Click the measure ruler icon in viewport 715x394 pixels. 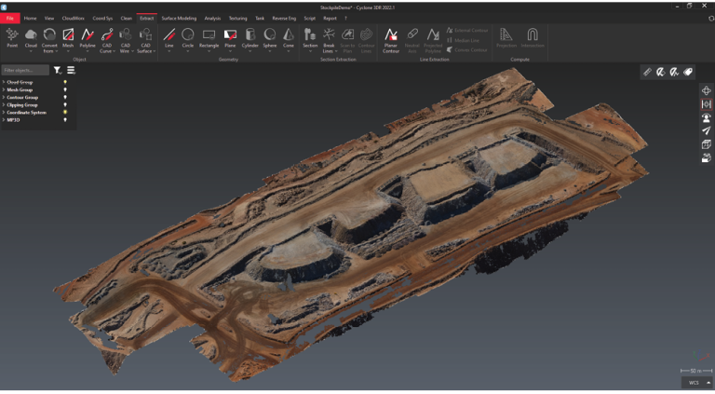(x=648, y=72)
